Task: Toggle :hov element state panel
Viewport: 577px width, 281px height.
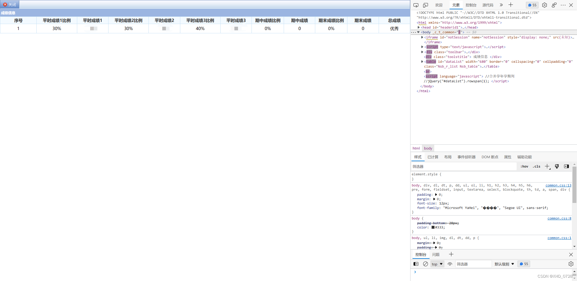Action: coord(524,166)
